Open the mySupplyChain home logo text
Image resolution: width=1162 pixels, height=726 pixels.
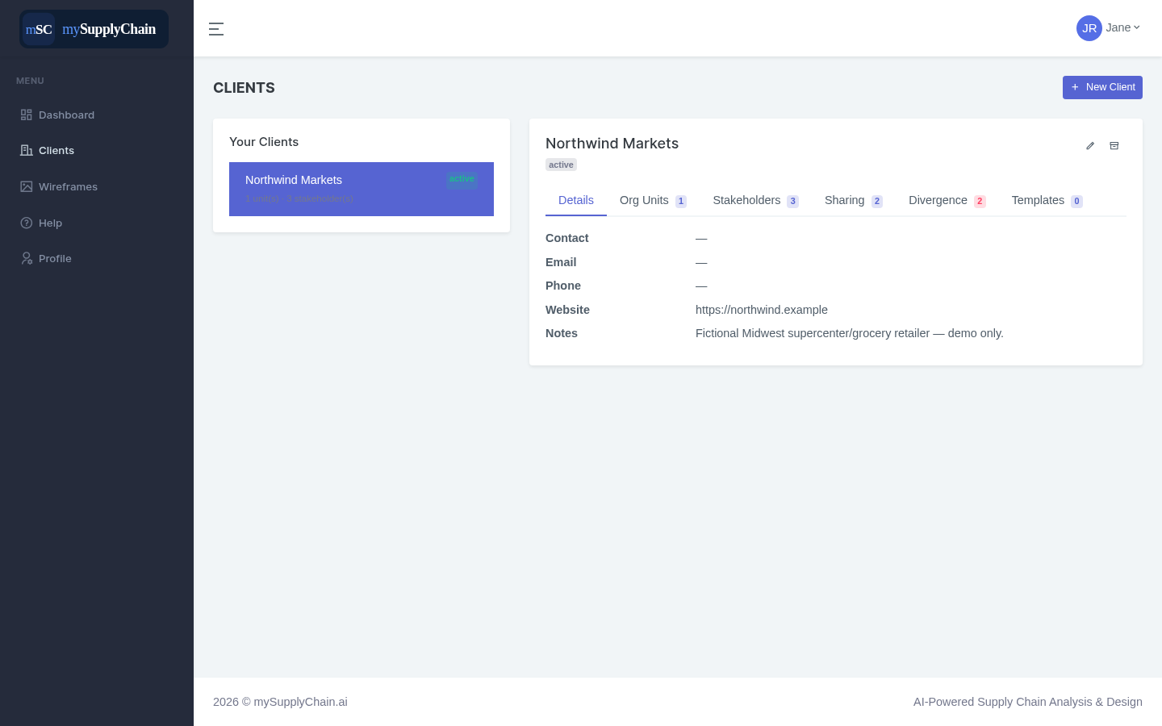109,29
